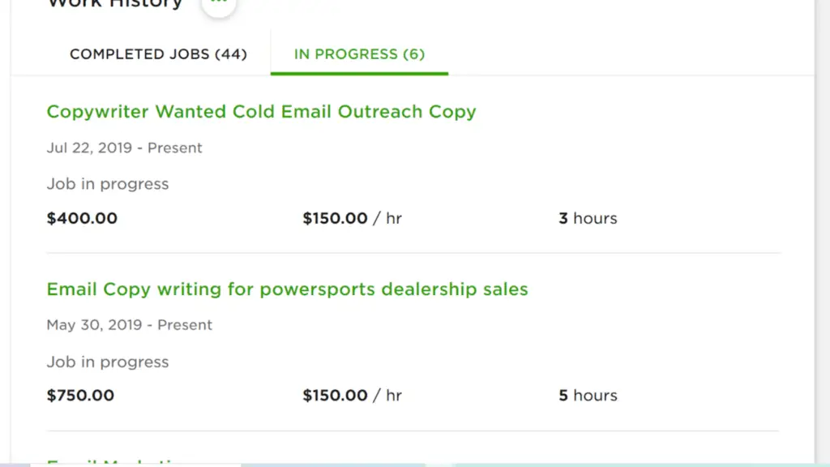This screenshot has width=830, height=467.
Task: Click the May 30, 2019 - Present date
Action: (129, 324)
